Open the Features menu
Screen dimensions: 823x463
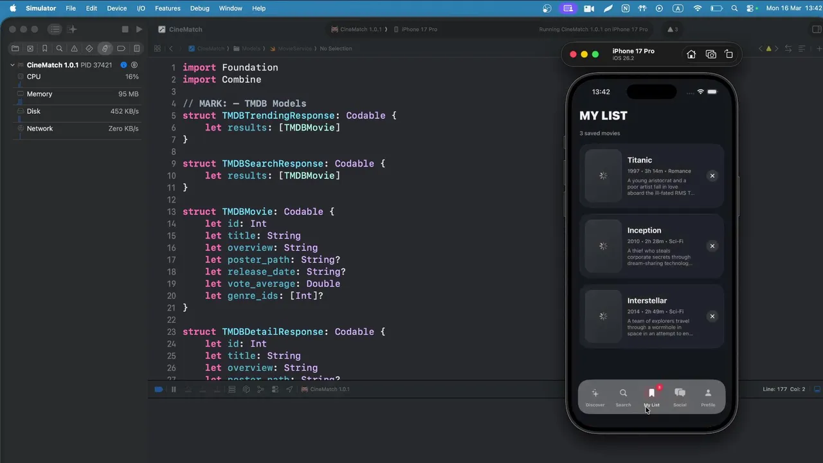coord(167,8)
